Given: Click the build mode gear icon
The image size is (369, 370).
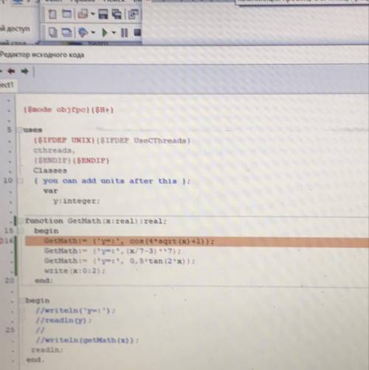Looking at the screenshot, I should [83, 32].
